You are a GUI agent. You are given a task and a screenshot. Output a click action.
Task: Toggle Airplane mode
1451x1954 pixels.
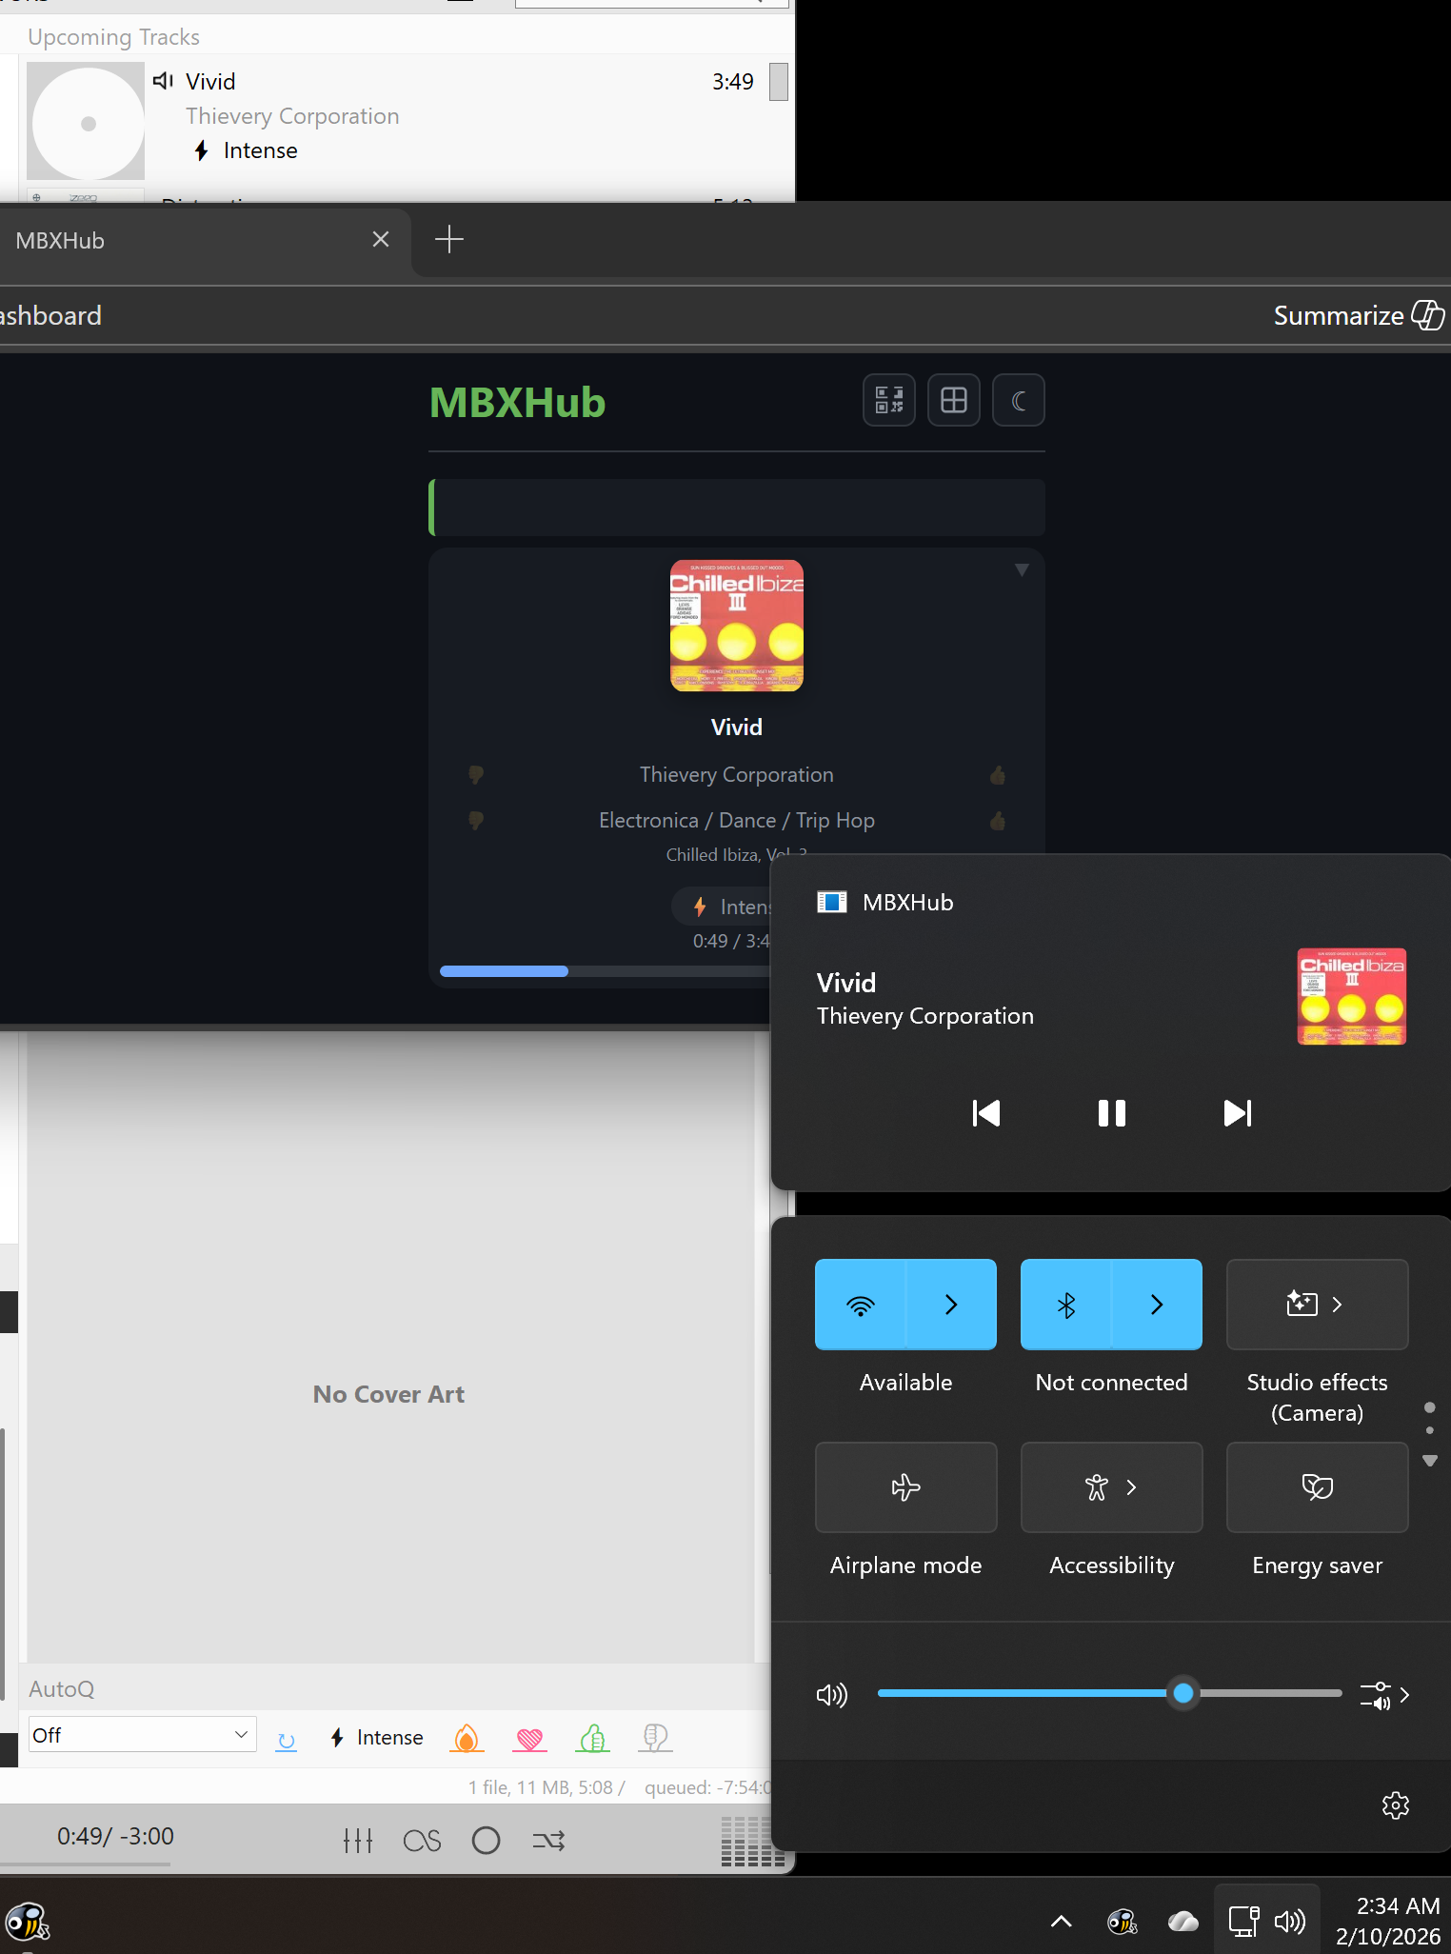coord(906,1487)
